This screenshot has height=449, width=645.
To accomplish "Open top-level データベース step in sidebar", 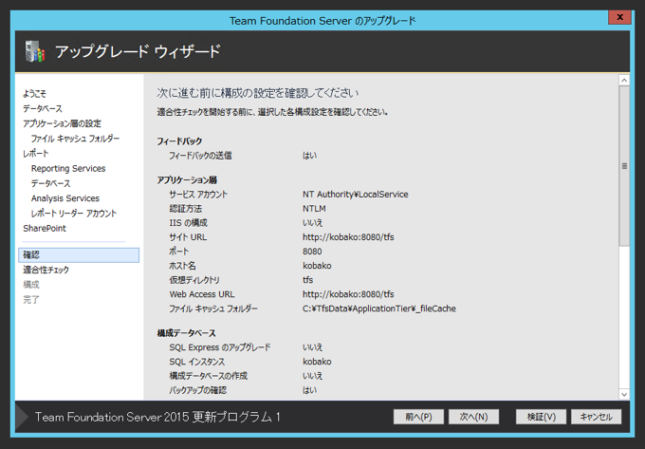I will pos(43,108).
